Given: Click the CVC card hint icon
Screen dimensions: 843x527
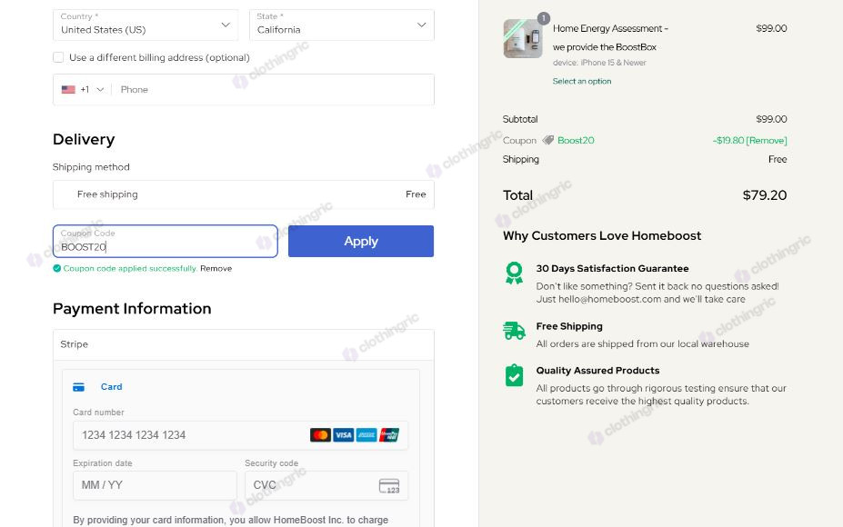Looking at the screenshot, I should (x=389, y=485).
